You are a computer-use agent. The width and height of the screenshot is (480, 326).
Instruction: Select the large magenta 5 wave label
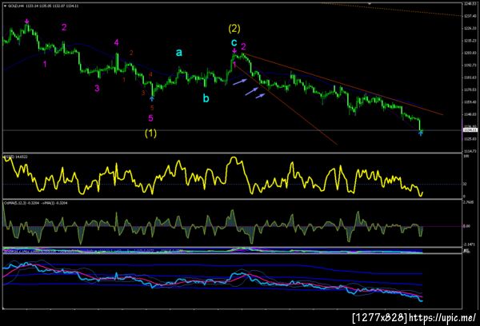150,118
